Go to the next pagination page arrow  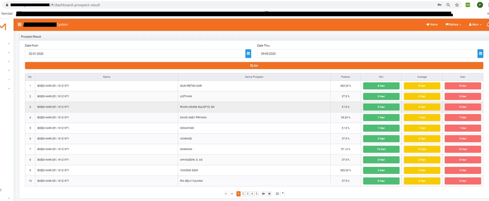263,194
